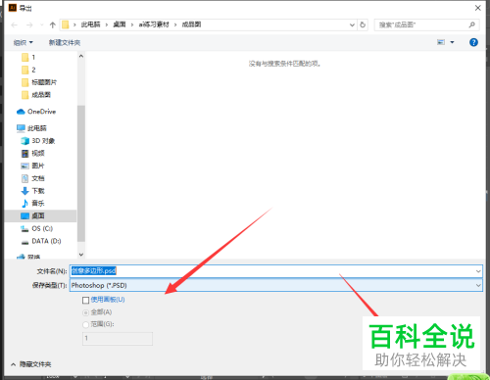This screenshot has height=380, width=490.
Task: Click the folder icon in the address bar
Action: (x=66, y=24)
